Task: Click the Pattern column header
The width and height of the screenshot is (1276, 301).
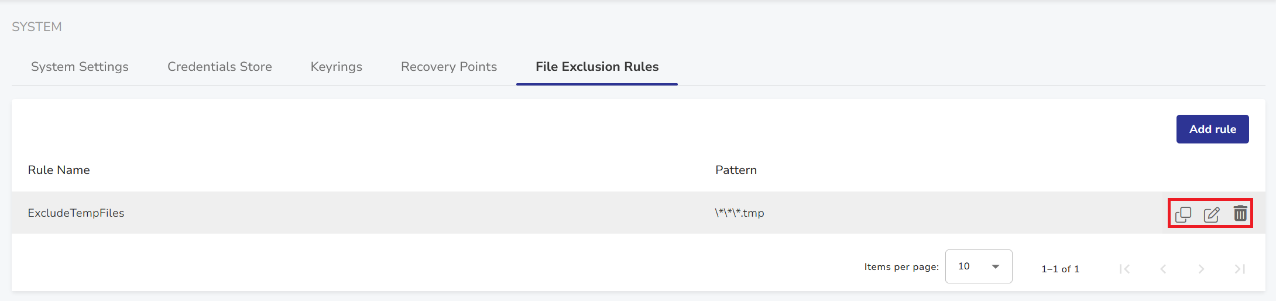Action: (736, 170)
